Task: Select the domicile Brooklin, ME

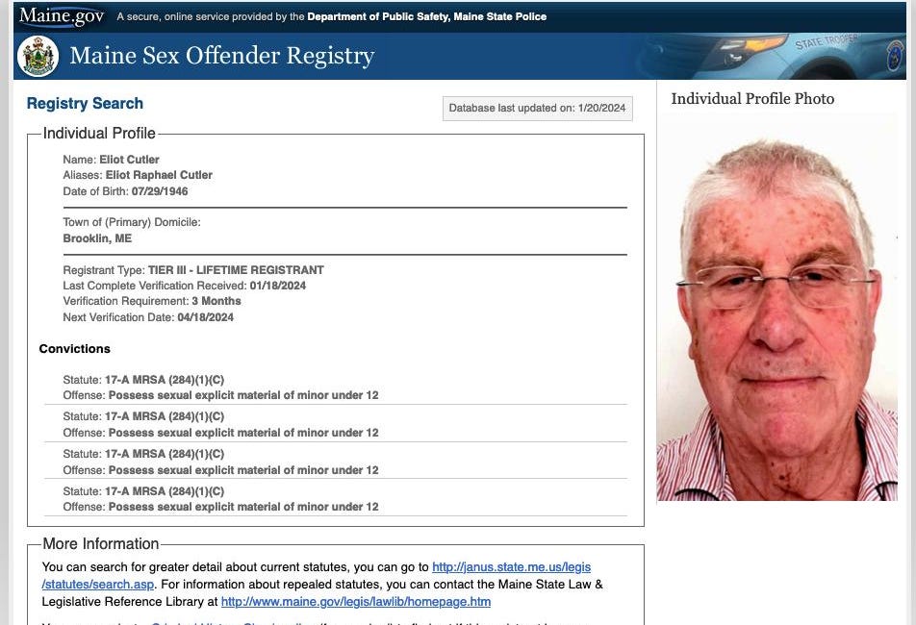Action: tap(97, 238)
